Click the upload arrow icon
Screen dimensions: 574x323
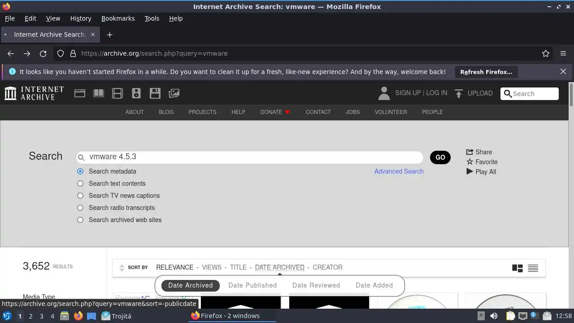pos(458,93)
